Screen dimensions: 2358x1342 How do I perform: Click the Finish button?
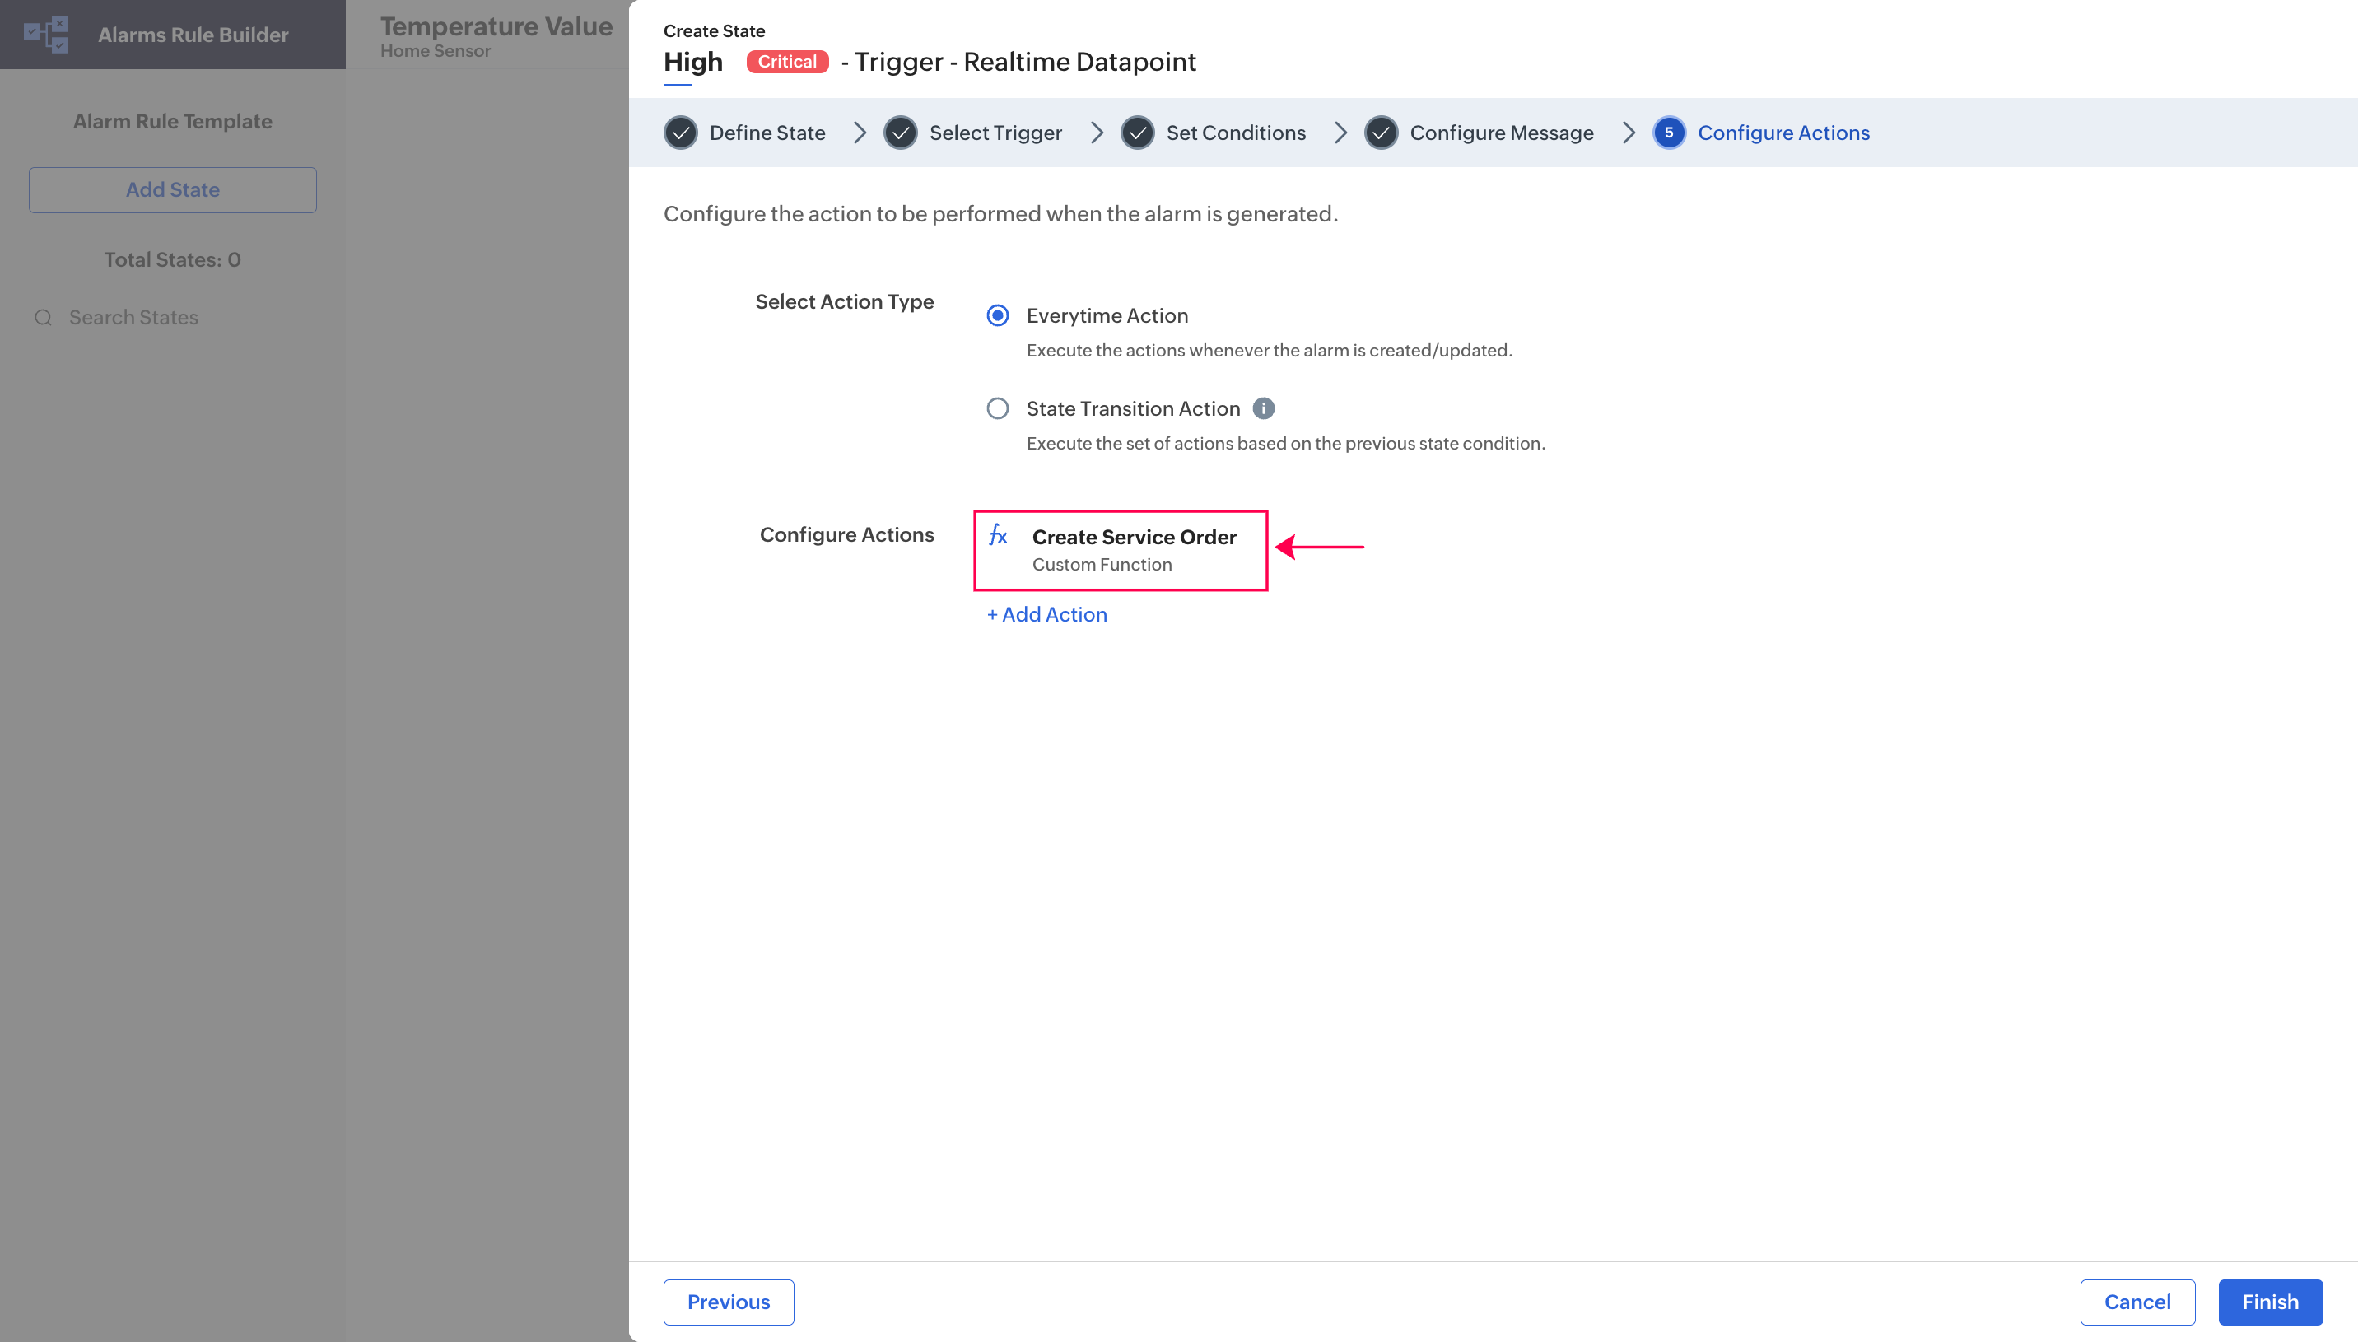tap(2270, 1302)
